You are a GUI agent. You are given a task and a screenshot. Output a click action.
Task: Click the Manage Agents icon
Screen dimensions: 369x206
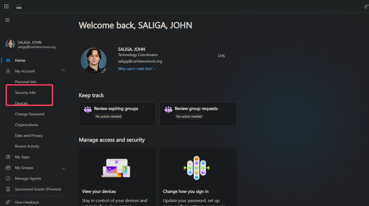pyautogui.click(x=8, y=178)
